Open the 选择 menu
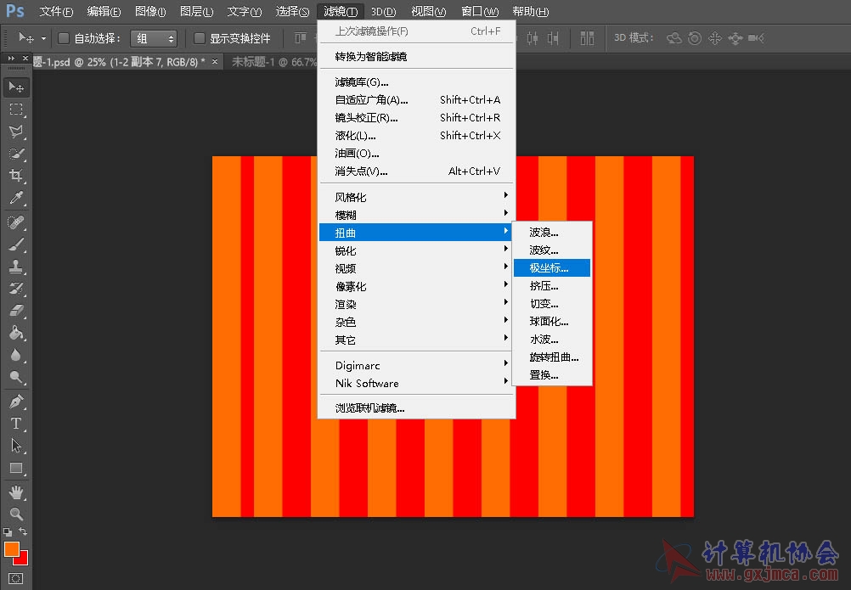The image size is (851, 590). (292, 11)
